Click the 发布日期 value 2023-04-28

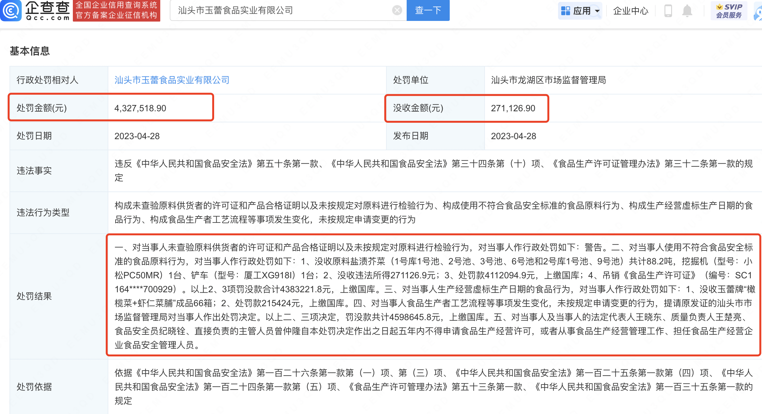513,136
